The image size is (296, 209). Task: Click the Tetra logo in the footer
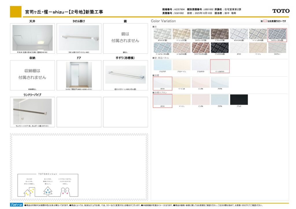click(16, 205)
